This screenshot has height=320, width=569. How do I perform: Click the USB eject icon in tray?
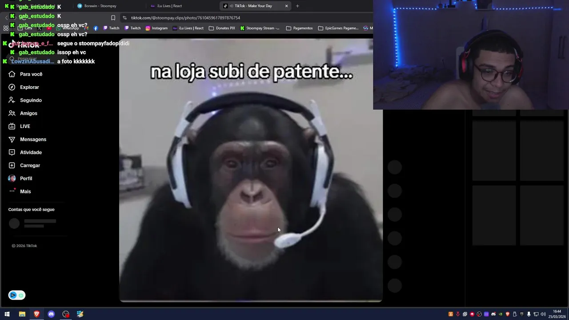[515, 314]
